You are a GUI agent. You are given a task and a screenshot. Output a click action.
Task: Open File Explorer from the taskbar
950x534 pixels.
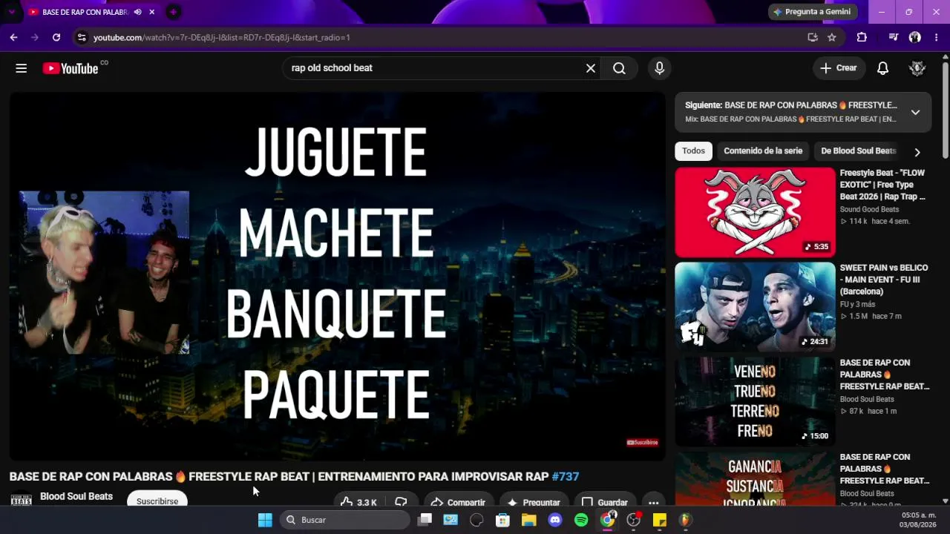(x=528, y=520)
